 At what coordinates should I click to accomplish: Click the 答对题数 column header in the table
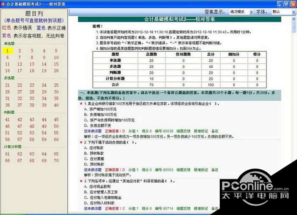(x=183, y=54)
